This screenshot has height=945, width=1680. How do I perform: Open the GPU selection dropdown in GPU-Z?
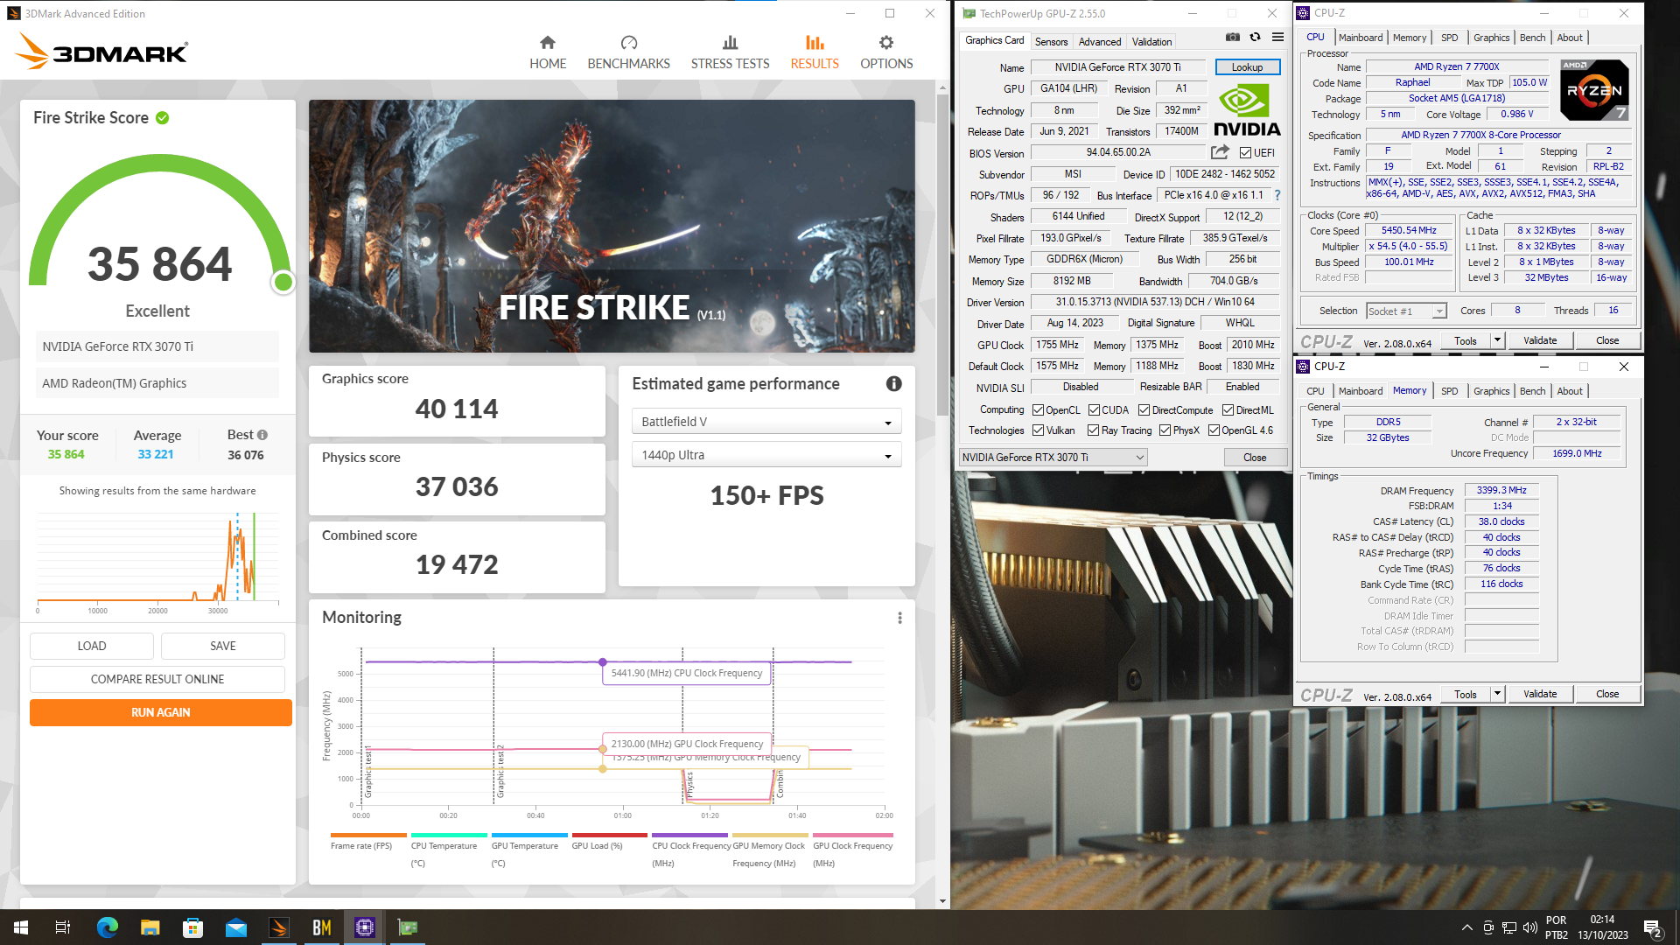point(1053,458)
